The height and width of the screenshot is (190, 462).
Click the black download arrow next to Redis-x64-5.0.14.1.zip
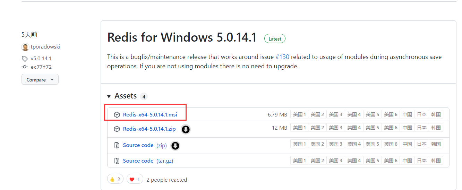(186, 129)
